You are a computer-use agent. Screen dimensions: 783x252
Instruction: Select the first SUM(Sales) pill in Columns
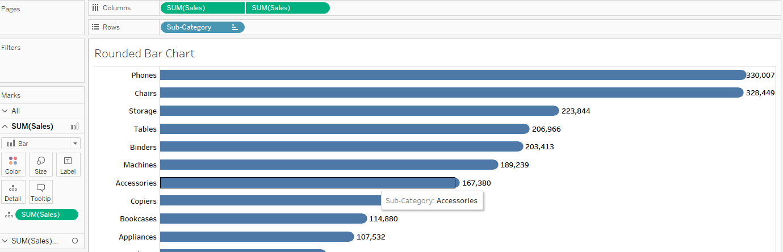pyautogui.click(x=203, y=8)
